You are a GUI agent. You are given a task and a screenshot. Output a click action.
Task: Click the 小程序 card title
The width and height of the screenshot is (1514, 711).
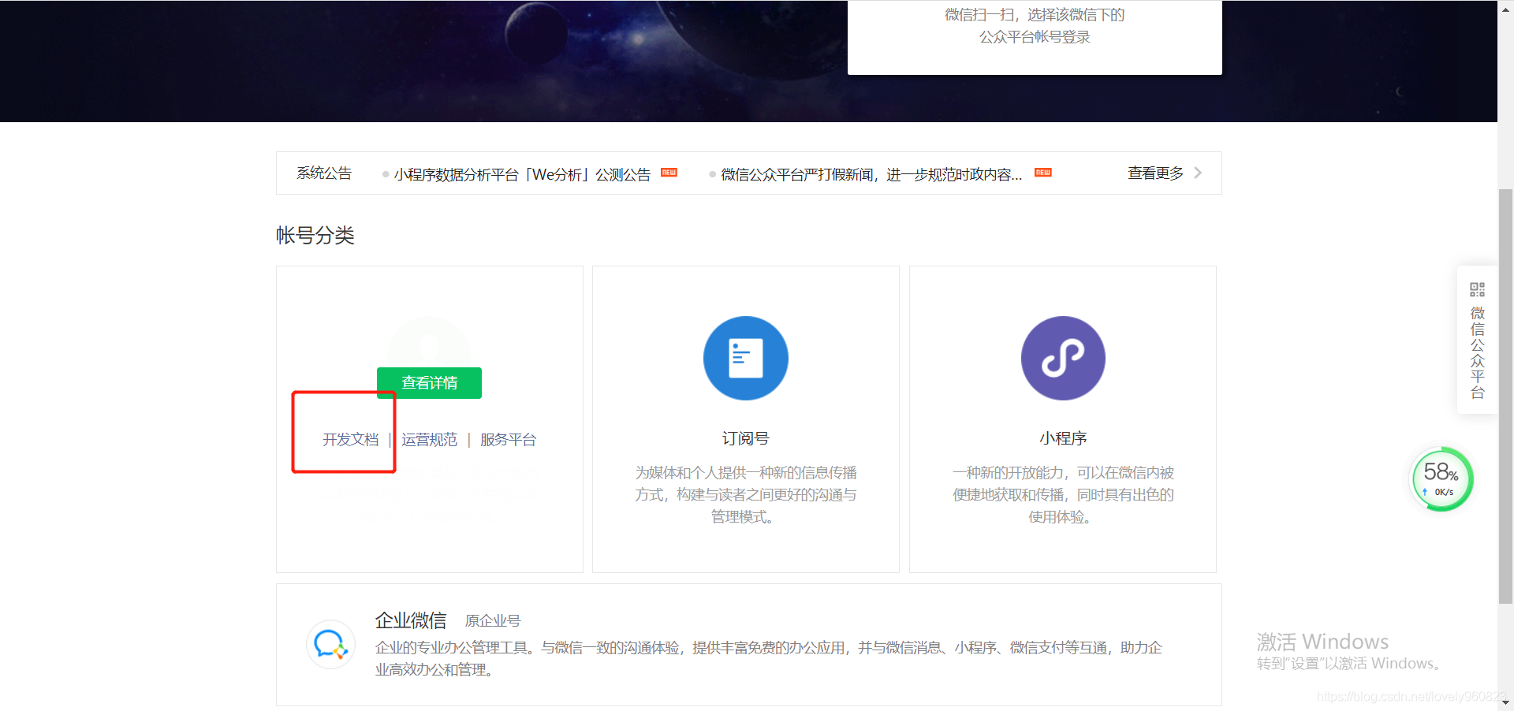(1063, 438)
